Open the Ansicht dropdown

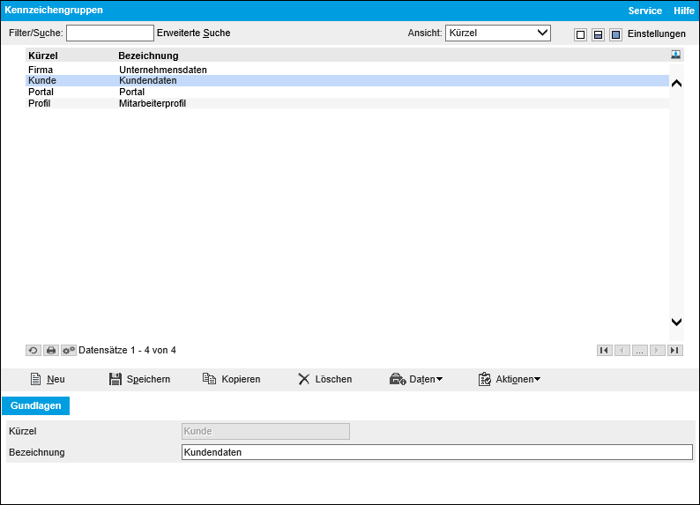(x=498, y=33)
